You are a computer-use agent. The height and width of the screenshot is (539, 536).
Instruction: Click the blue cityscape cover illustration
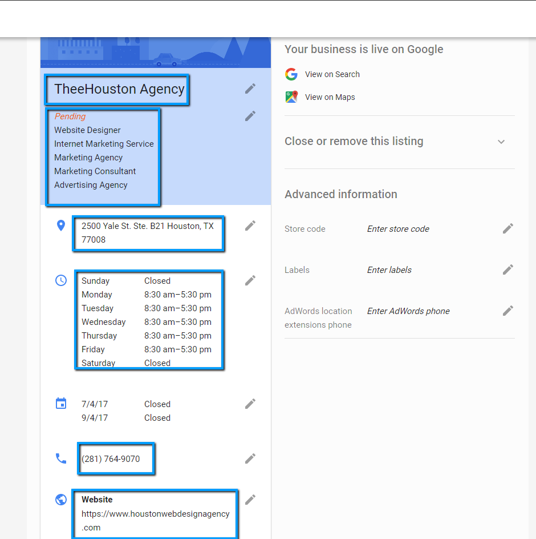click(156, 53)
